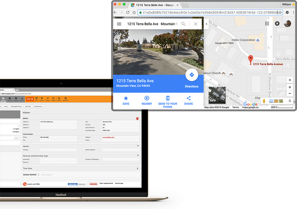297x209 pixels.
Task: Open Leads in the Sales toolbar
Action: point(37,99)
